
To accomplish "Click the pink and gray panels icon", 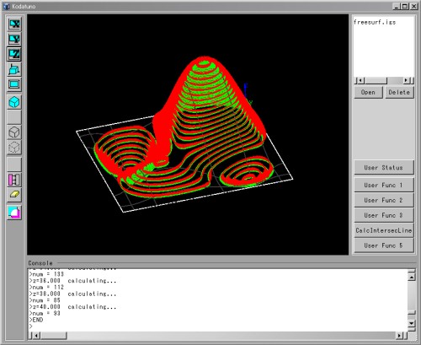I will [14, 180].
